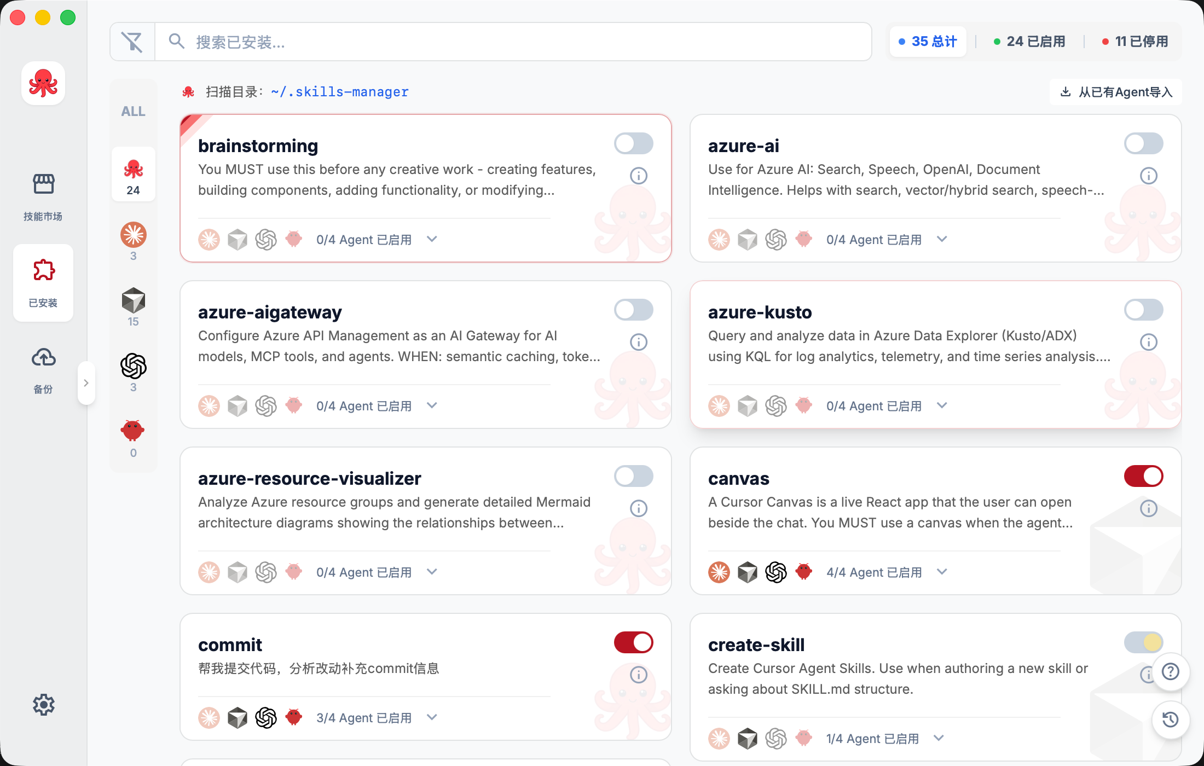1204x766 pixels.
Task: Disable the commit skill toggle
Action: [x=634, y=643]
